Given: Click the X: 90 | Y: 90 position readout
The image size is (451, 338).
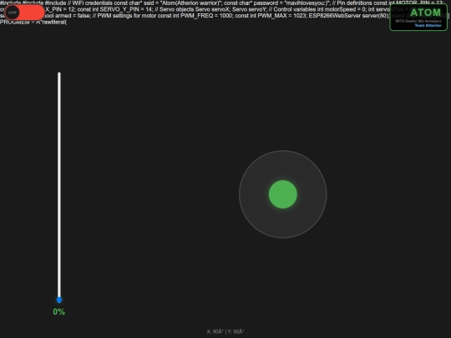Looking at the screenshot, I should [225, 331].
